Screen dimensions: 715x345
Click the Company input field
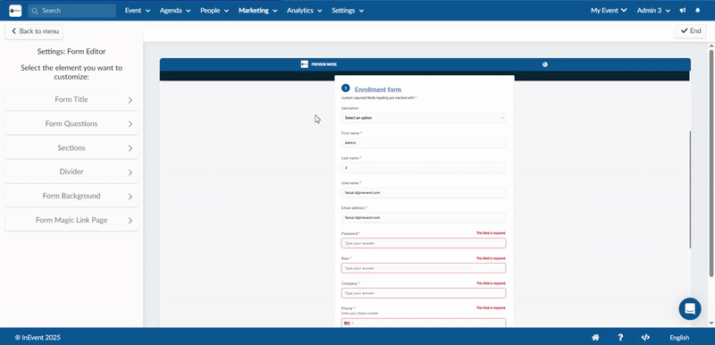point(424,293)
